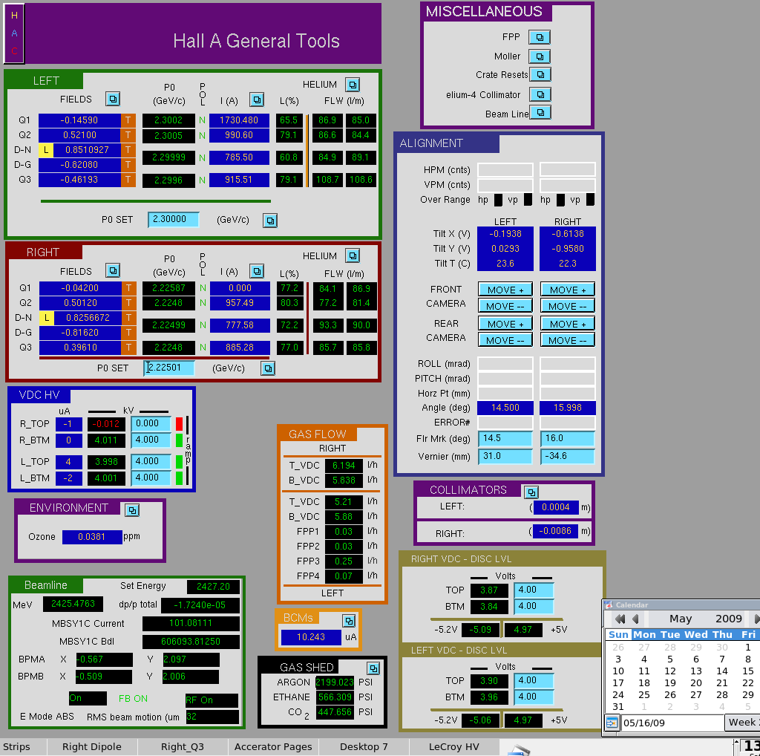The height and width of the screenshot is (756, 760).
Task: Open the ENVIRONMENT detail display
Action: [132, 510]
